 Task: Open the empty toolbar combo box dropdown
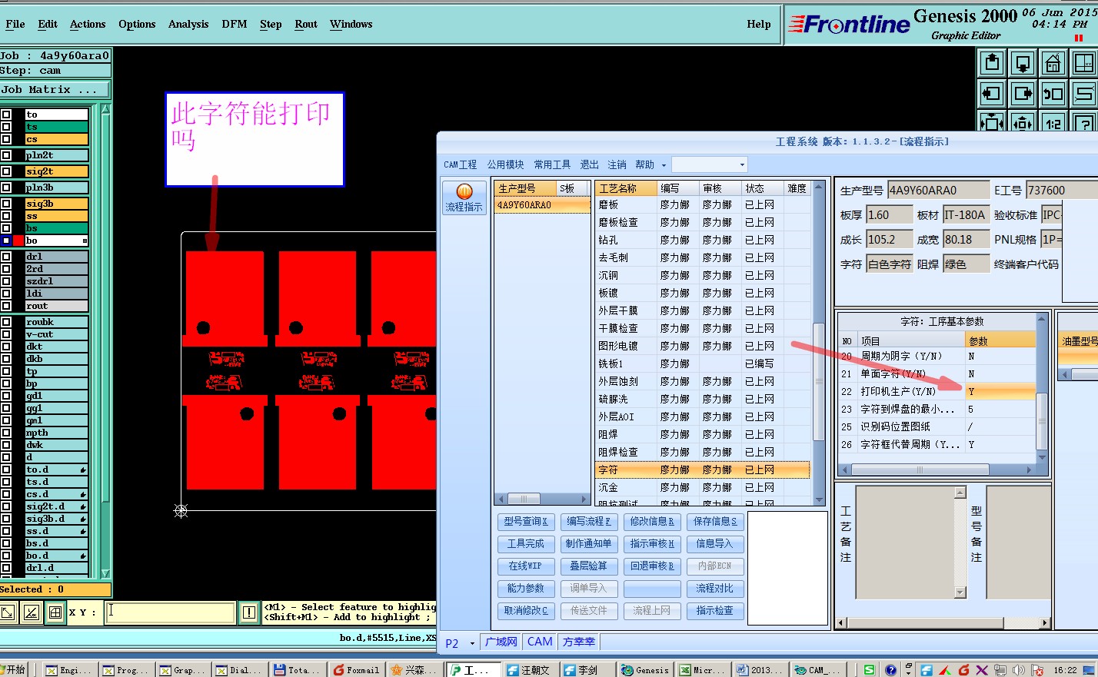[x=742, y=164]
